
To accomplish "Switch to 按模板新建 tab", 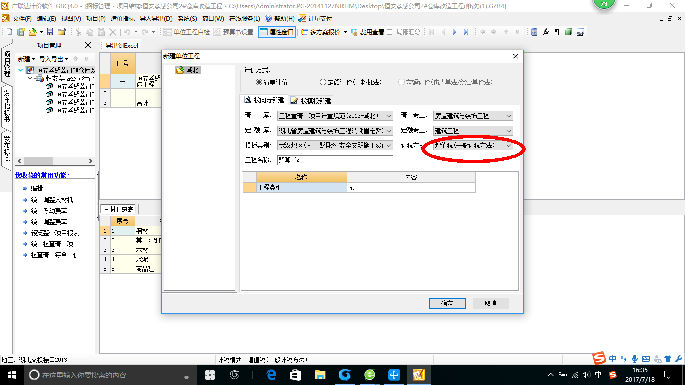I will point(311,100).
